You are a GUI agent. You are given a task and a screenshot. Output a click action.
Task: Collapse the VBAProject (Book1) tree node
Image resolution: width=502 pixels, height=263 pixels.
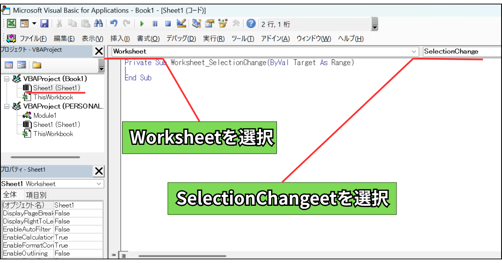click(x=6, y=78)
